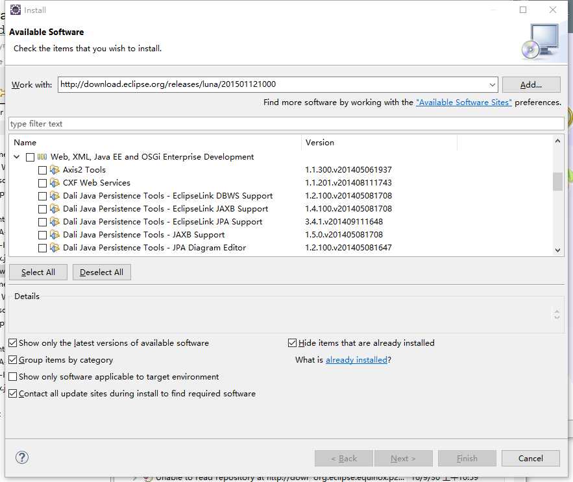Check the JPA Diagram Editor checkbox
This screenshot has height=482, width=573.
tap(42, 248)
